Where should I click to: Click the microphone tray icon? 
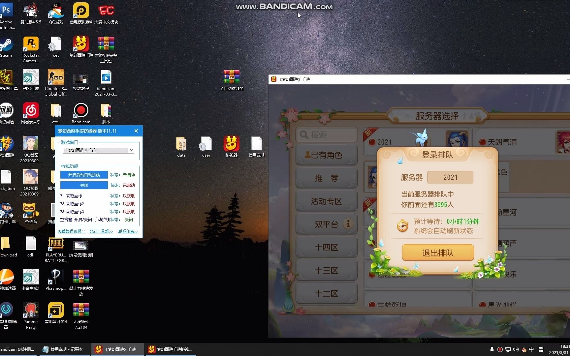coord(492,349)
